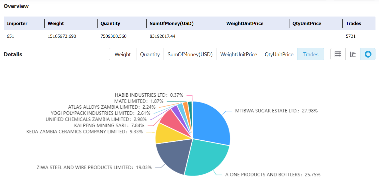Select the pie chart view icon
The image size is (379, 184).
point(368,54)
